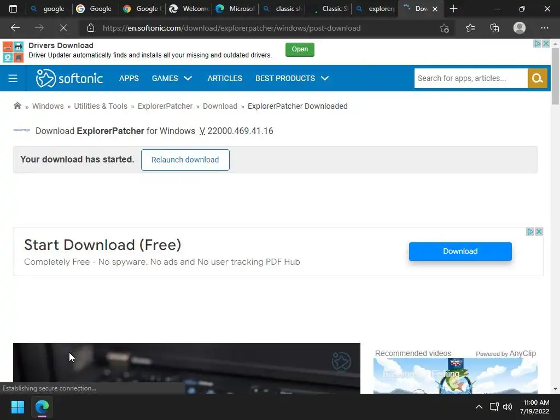The width and height of the screenshot is (560, 420).
Task: Click the Edge taskbar icon
Action: click(x=42, y=407)
